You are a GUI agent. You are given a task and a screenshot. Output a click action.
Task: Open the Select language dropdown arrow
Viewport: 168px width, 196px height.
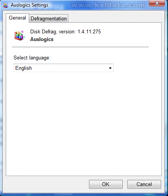[x=110, y=68]
